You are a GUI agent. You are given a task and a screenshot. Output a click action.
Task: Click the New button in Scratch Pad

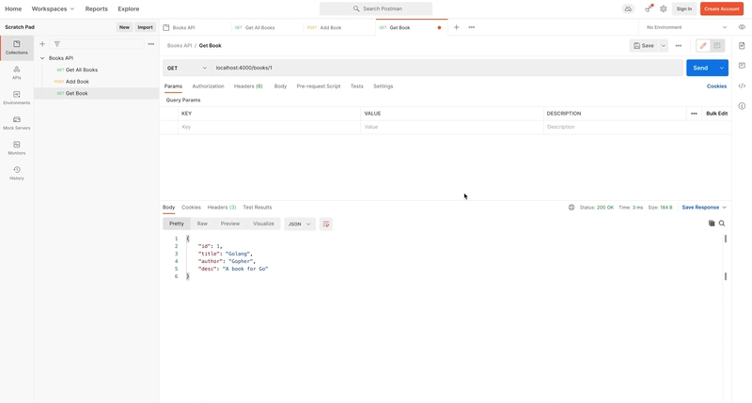124,27
